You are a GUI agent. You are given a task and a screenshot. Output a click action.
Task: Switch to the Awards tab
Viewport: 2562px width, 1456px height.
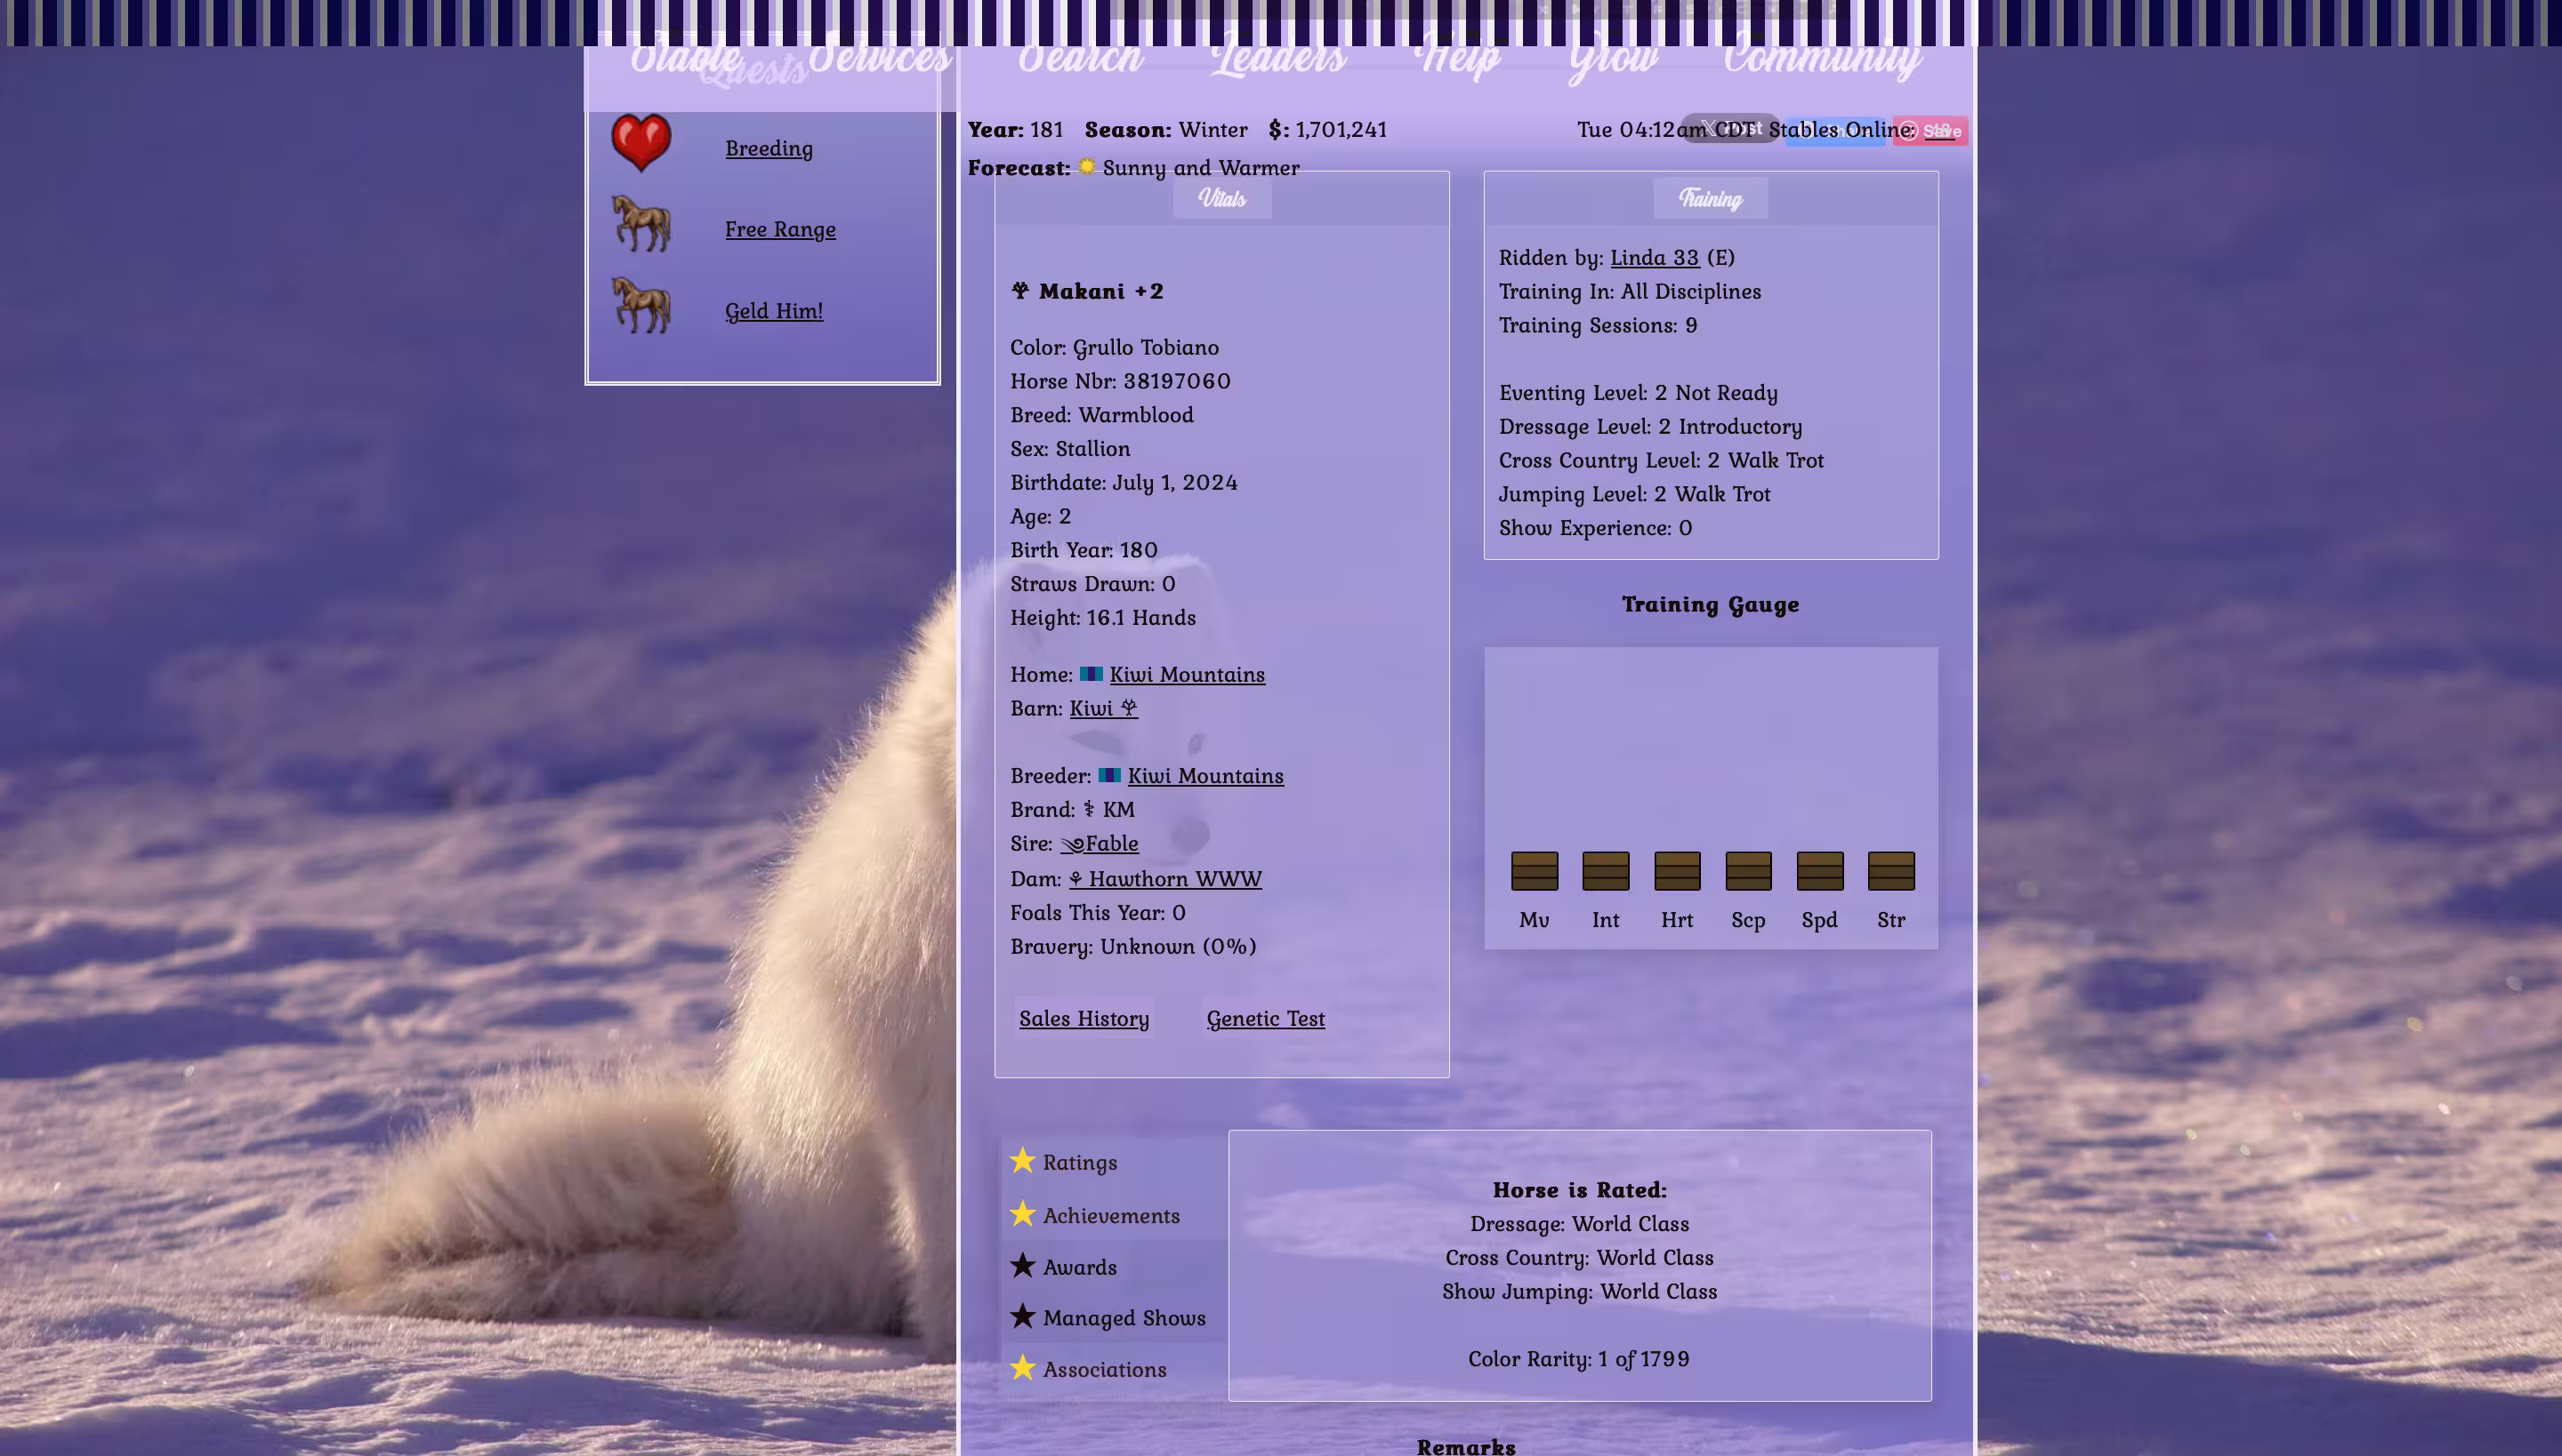(x=1080, y=1267)
